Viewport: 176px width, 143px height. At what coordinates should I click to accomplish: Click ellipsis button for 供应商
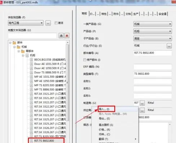(142, 110)
